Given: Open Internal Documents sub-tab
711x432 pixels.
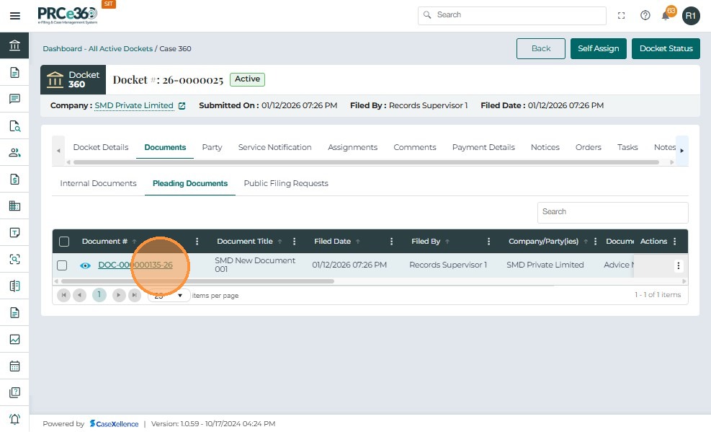Looking at the screenshot, I should [98, 183].
